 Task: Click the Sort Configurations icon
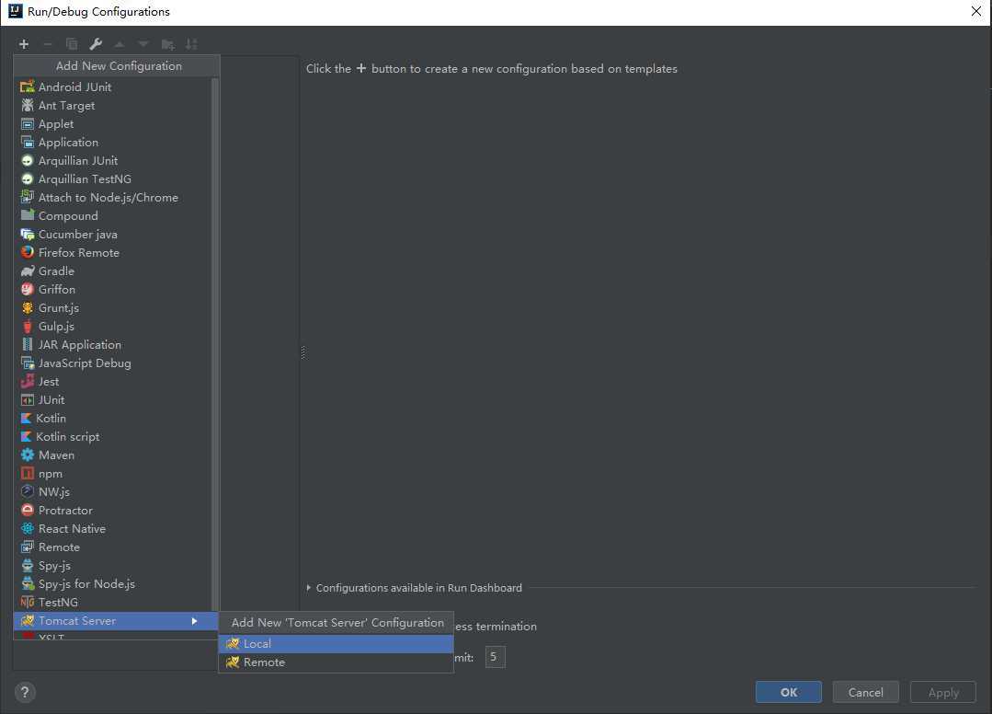[x=191, y=43]
